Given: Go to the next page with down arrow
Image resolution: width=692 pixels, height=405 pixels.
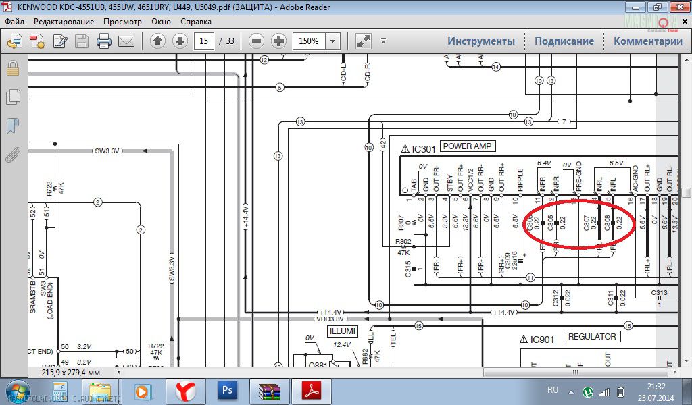Looking at the screenshot, I should coord(180,41).
